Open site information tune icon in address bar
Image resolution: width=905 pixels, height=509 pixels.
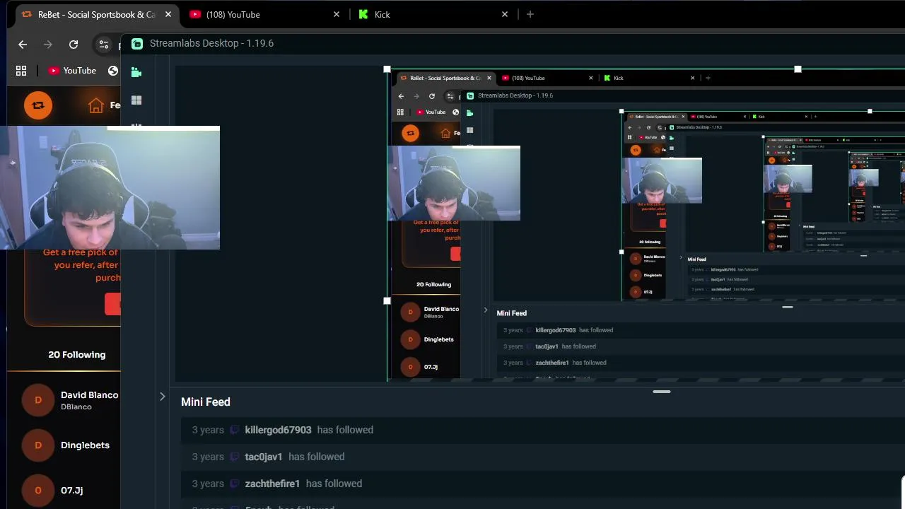[x=104, y=45]
